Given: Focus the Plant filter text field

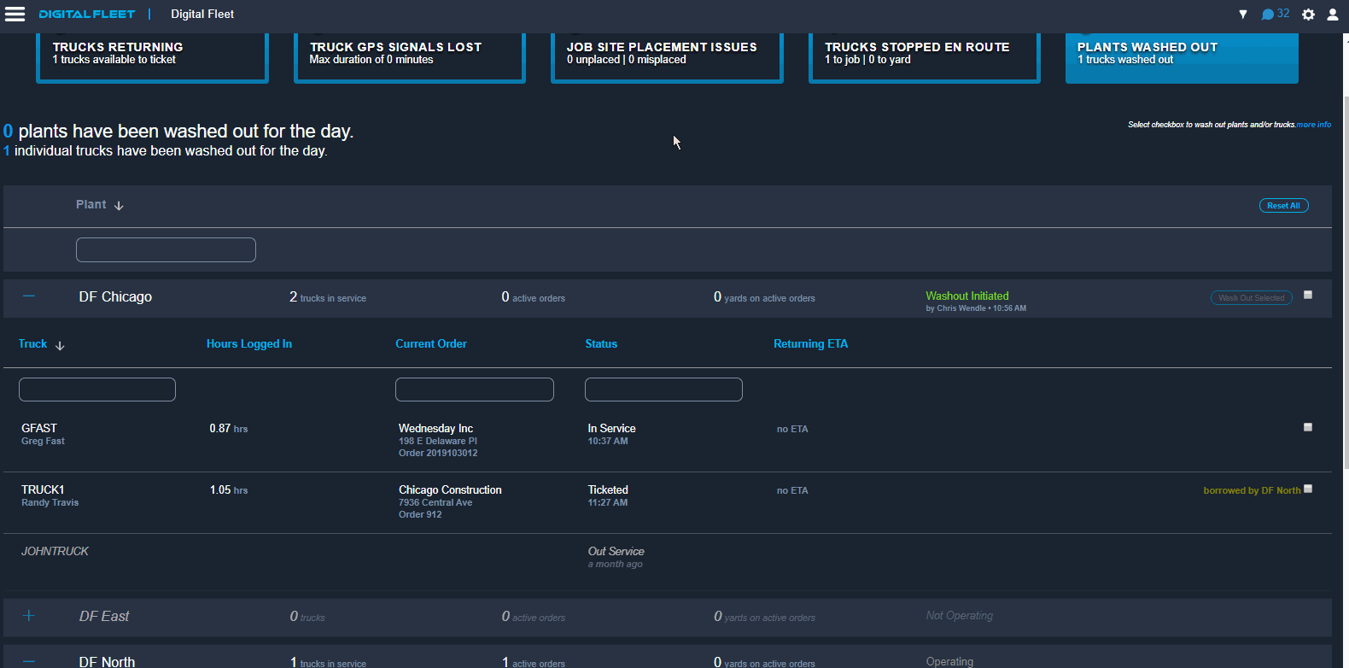Looking at the screenshot, I should click(x=166, y=249).
